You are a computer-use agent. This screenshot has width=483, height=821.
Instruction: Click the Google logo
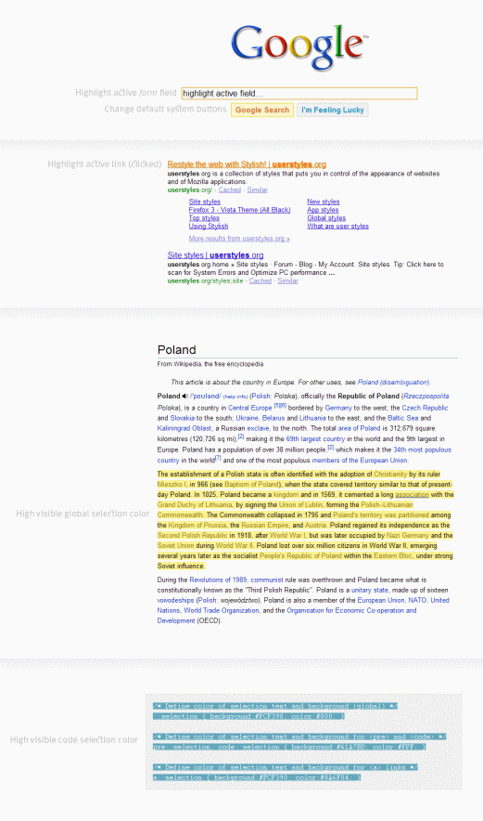299,47
